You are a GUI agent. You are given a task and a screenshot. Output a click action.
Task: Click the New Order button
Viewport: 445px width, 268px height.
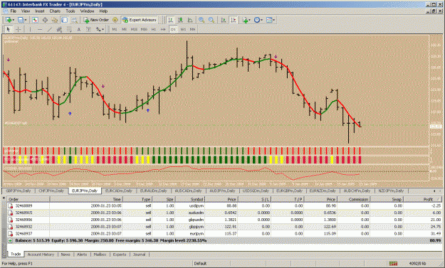(x=96, y=20)
